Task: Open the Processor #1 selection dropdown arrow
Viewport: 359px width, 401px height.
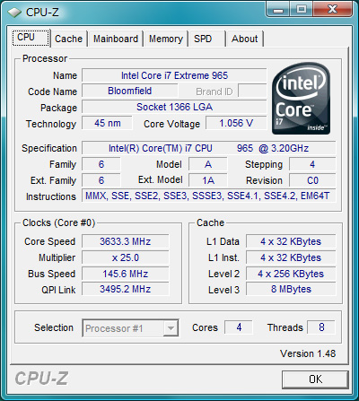Action: click(171, 328)
